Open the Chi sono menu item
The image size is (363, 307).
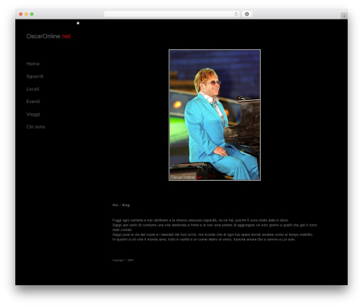click(36, 127)
